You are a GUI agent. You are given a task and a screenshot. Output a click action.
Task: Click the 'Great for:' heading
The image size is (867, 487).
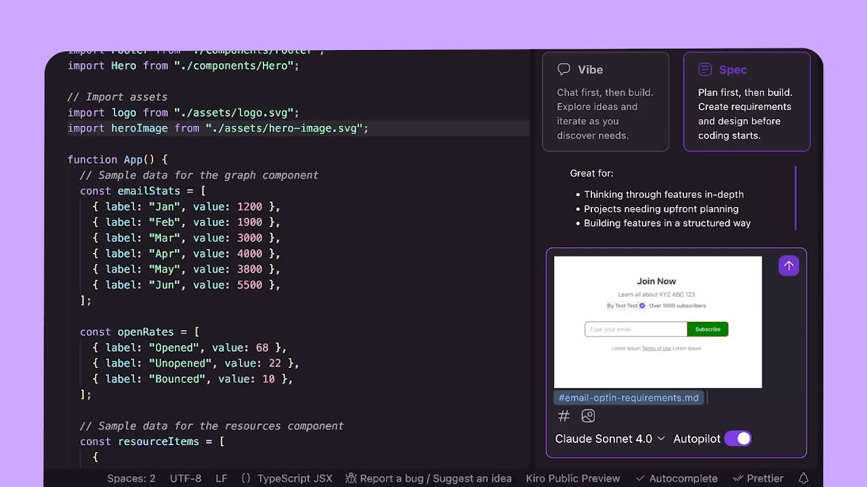pyautogui.click(x=591, y=173)
